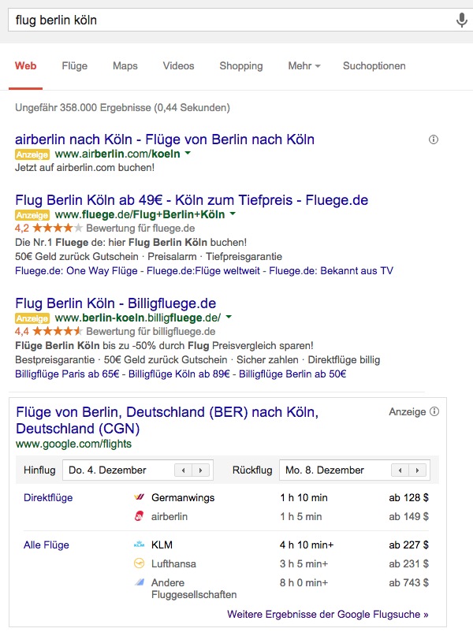Open Rückflug date field Mo. 8. Dezember

click(355, 470)
